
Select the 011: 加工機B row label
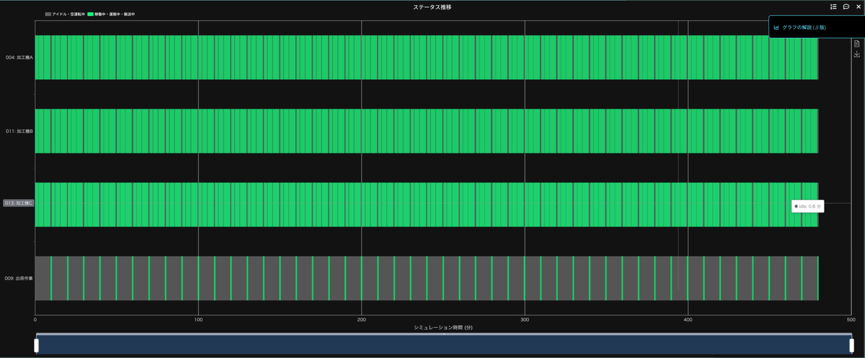click(19, 131)
